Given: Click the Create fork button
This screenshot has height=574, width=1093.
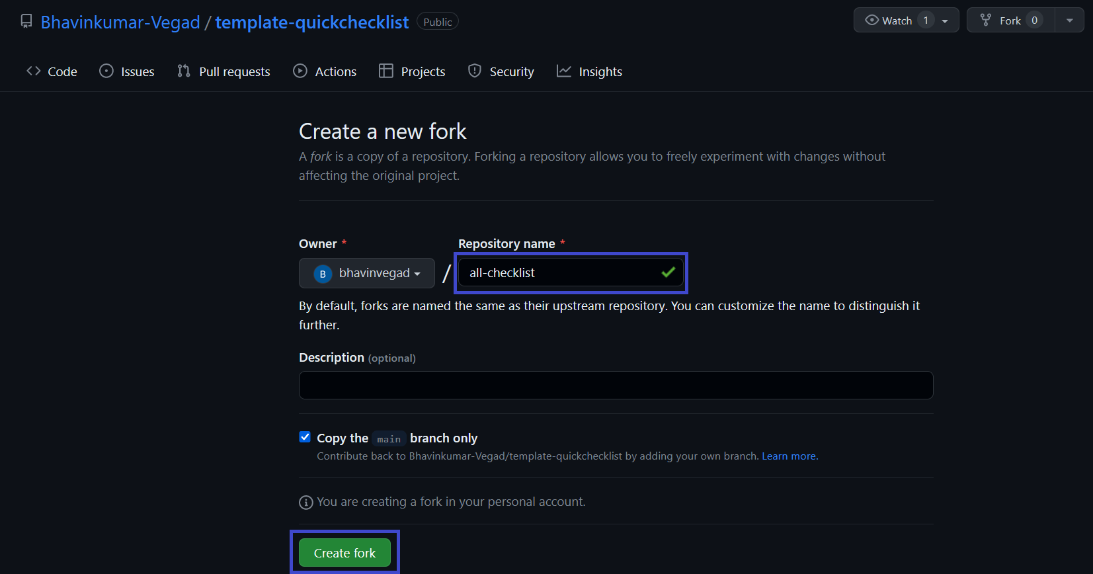Looking at the screenshot, I should click(x=345, y=553).
